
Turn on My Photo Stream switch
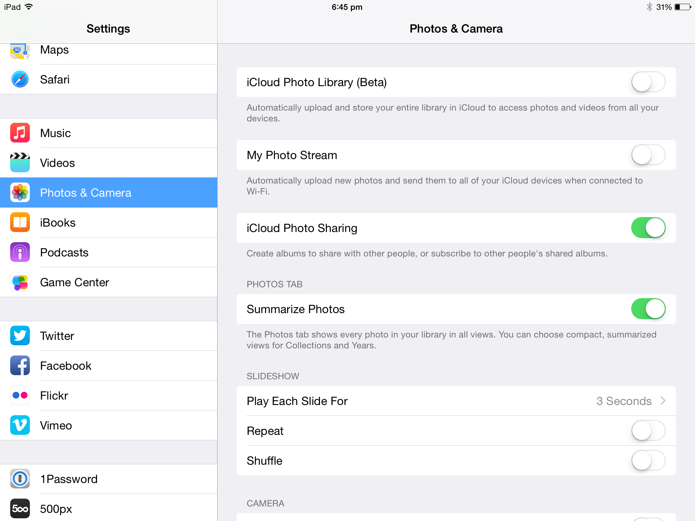tap(648, 155)
